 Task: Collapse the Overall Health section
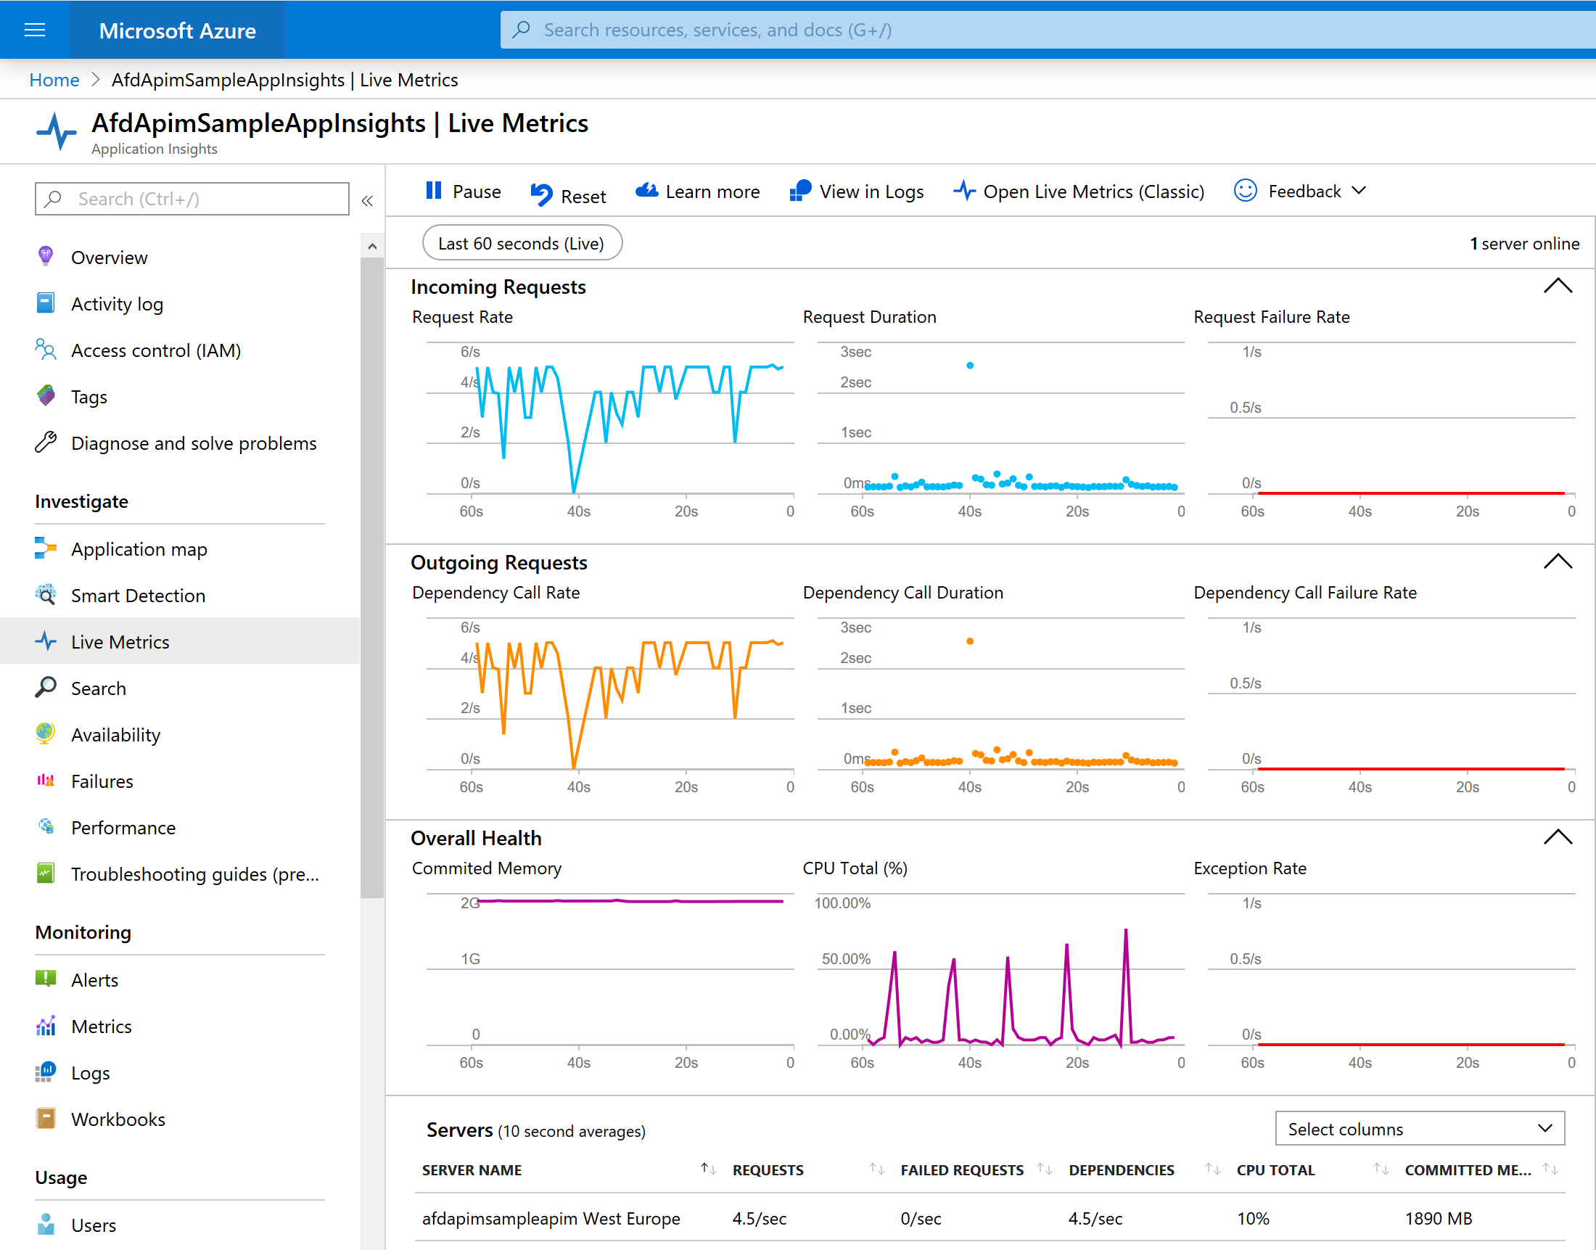(x=1558, y=837)
